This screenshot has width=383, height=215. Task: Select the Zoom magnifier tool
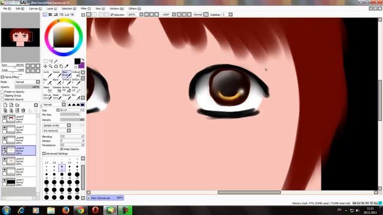click(x=50, y=66)
